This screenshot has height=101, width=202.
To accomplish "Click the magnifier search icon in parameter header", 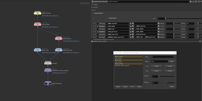I will coord(196,2).
